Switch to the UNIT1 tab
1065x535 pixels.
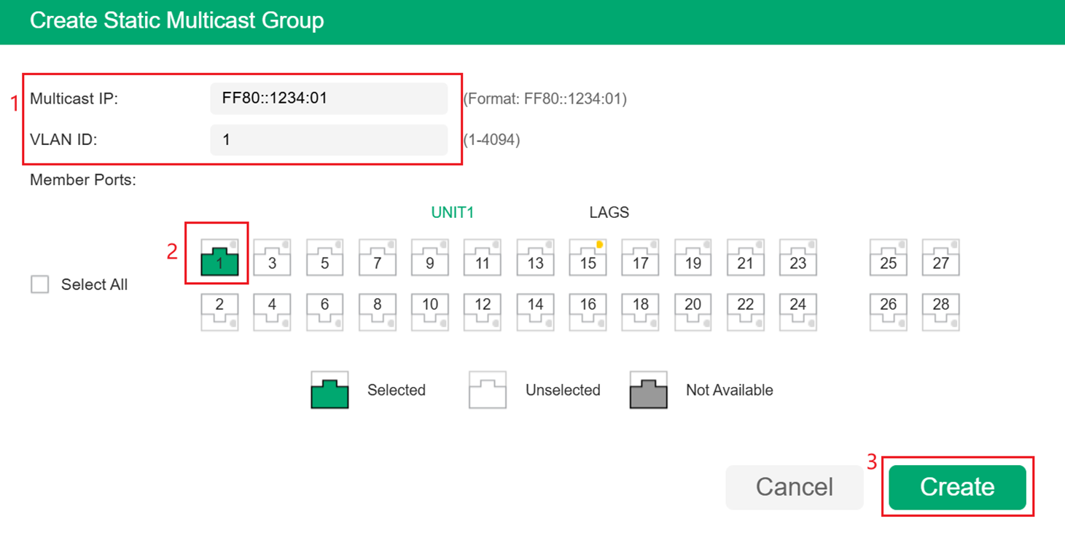(x=452, y=213)
